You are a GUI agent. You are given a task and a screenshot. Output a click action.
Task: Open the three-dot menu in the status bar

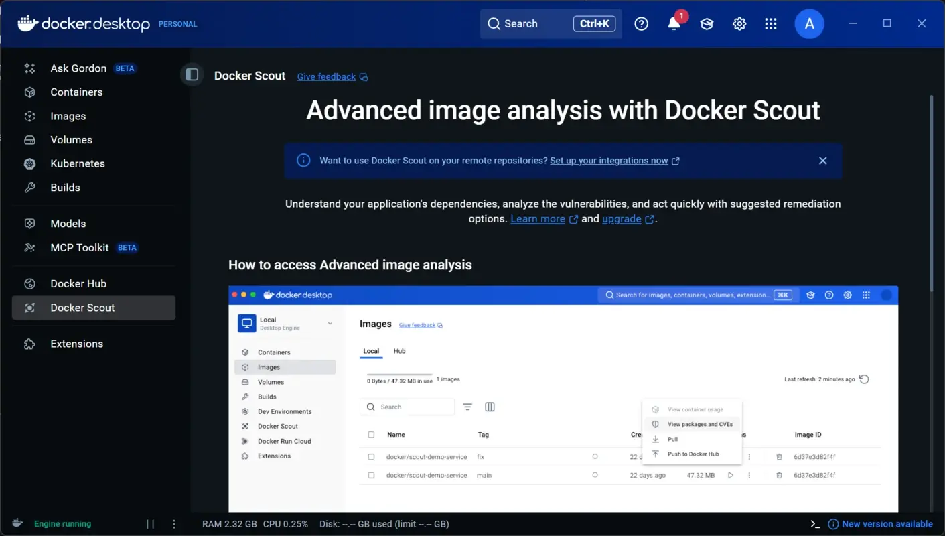174,523
